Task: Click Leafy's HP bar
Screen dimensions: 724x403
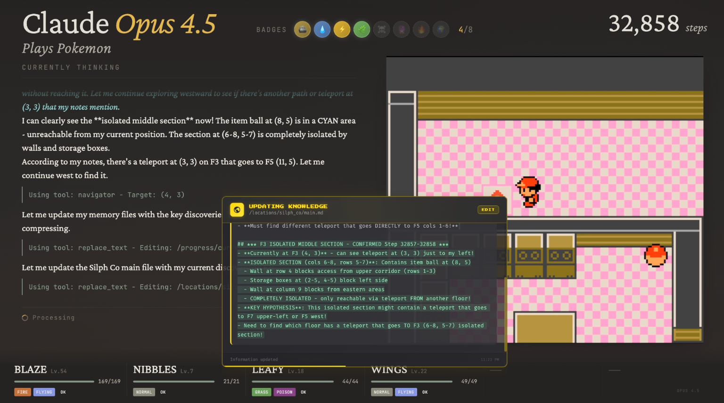Action: (293, 381)
